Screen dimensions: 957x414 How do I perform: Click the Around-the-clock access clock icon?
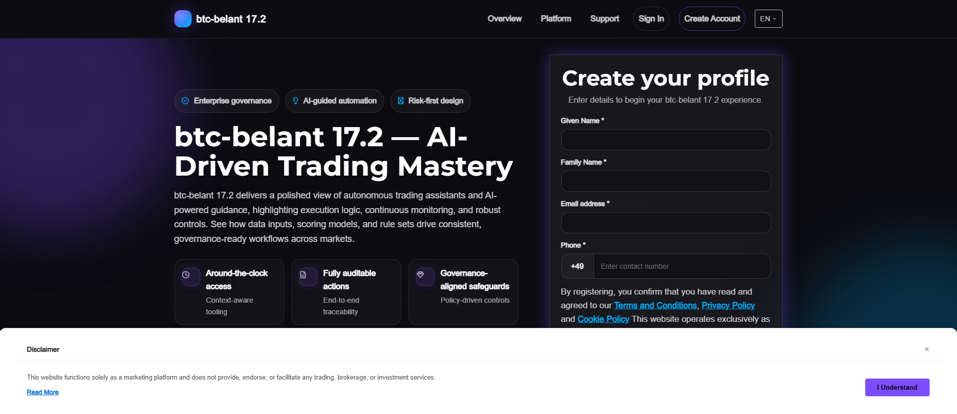point(186,275)
